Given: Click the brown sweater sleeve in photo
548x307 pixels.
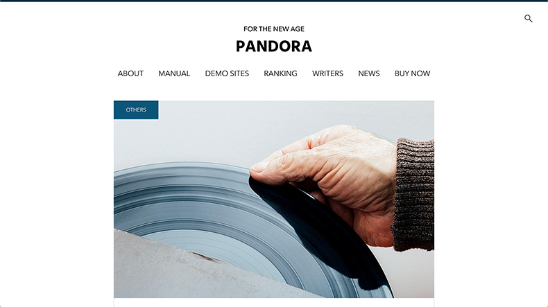Looking at the screenshot, I should click(414, 194).
